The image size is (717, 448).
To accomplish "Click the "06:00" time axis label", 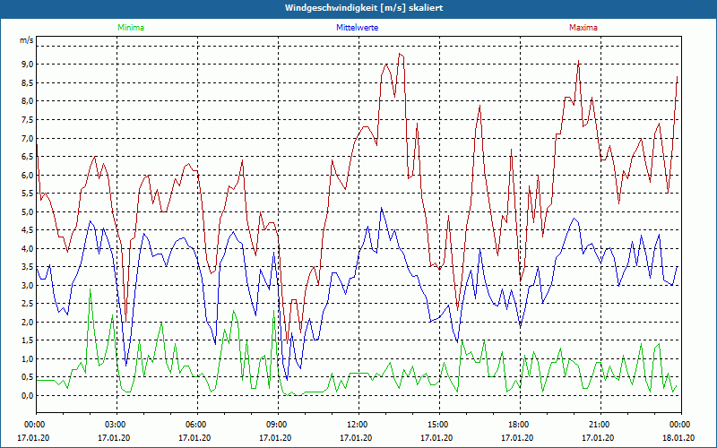I will tap(197, 425).
